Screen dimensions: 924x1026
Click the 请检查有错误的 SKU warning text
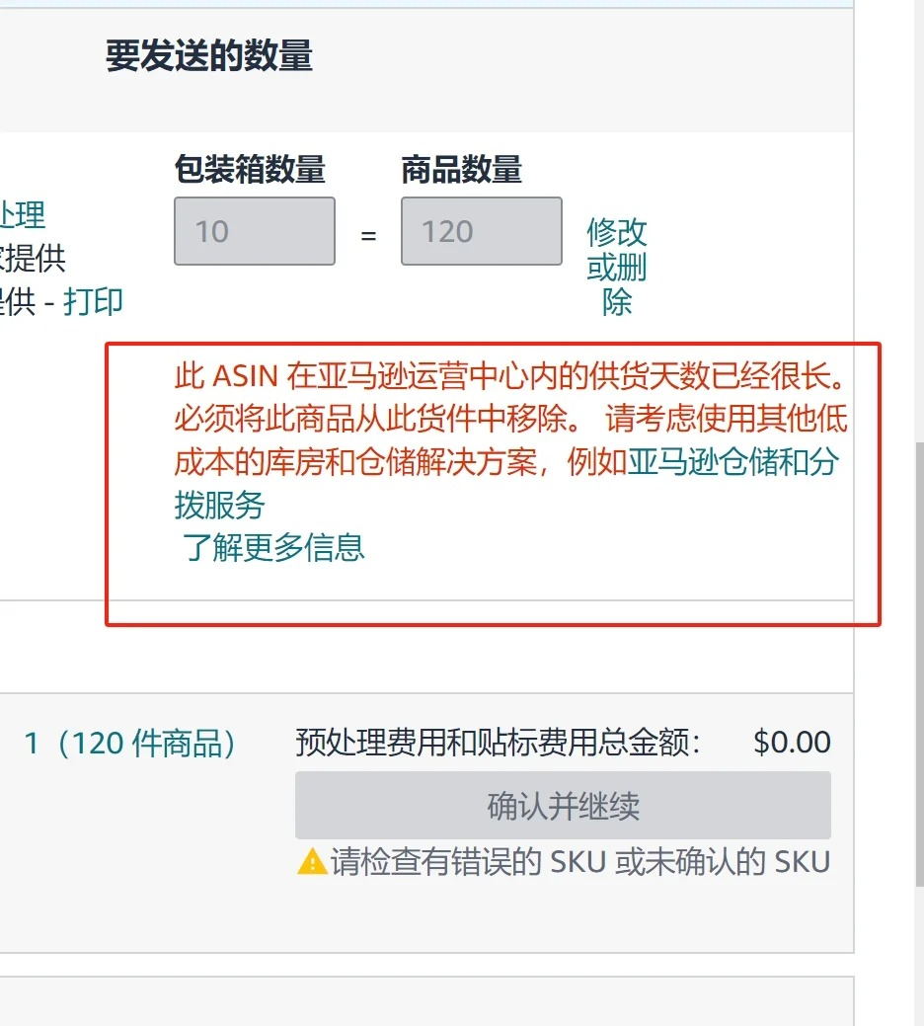click(580, 861)
